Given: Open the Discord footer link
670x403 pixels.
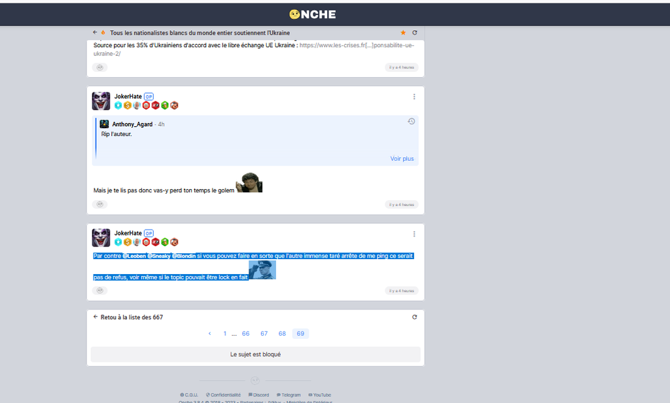Looking at the screenshot, I should click(259, 395).
